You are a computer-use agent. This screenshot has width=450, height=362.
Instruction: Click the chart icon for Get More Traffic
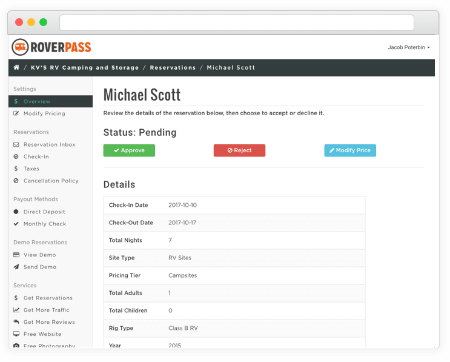tap(16, 310)
